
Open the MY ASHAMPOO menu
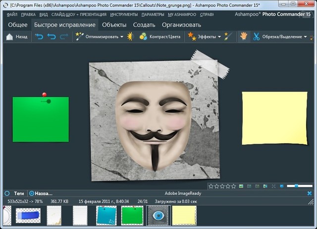click(182, 14)
